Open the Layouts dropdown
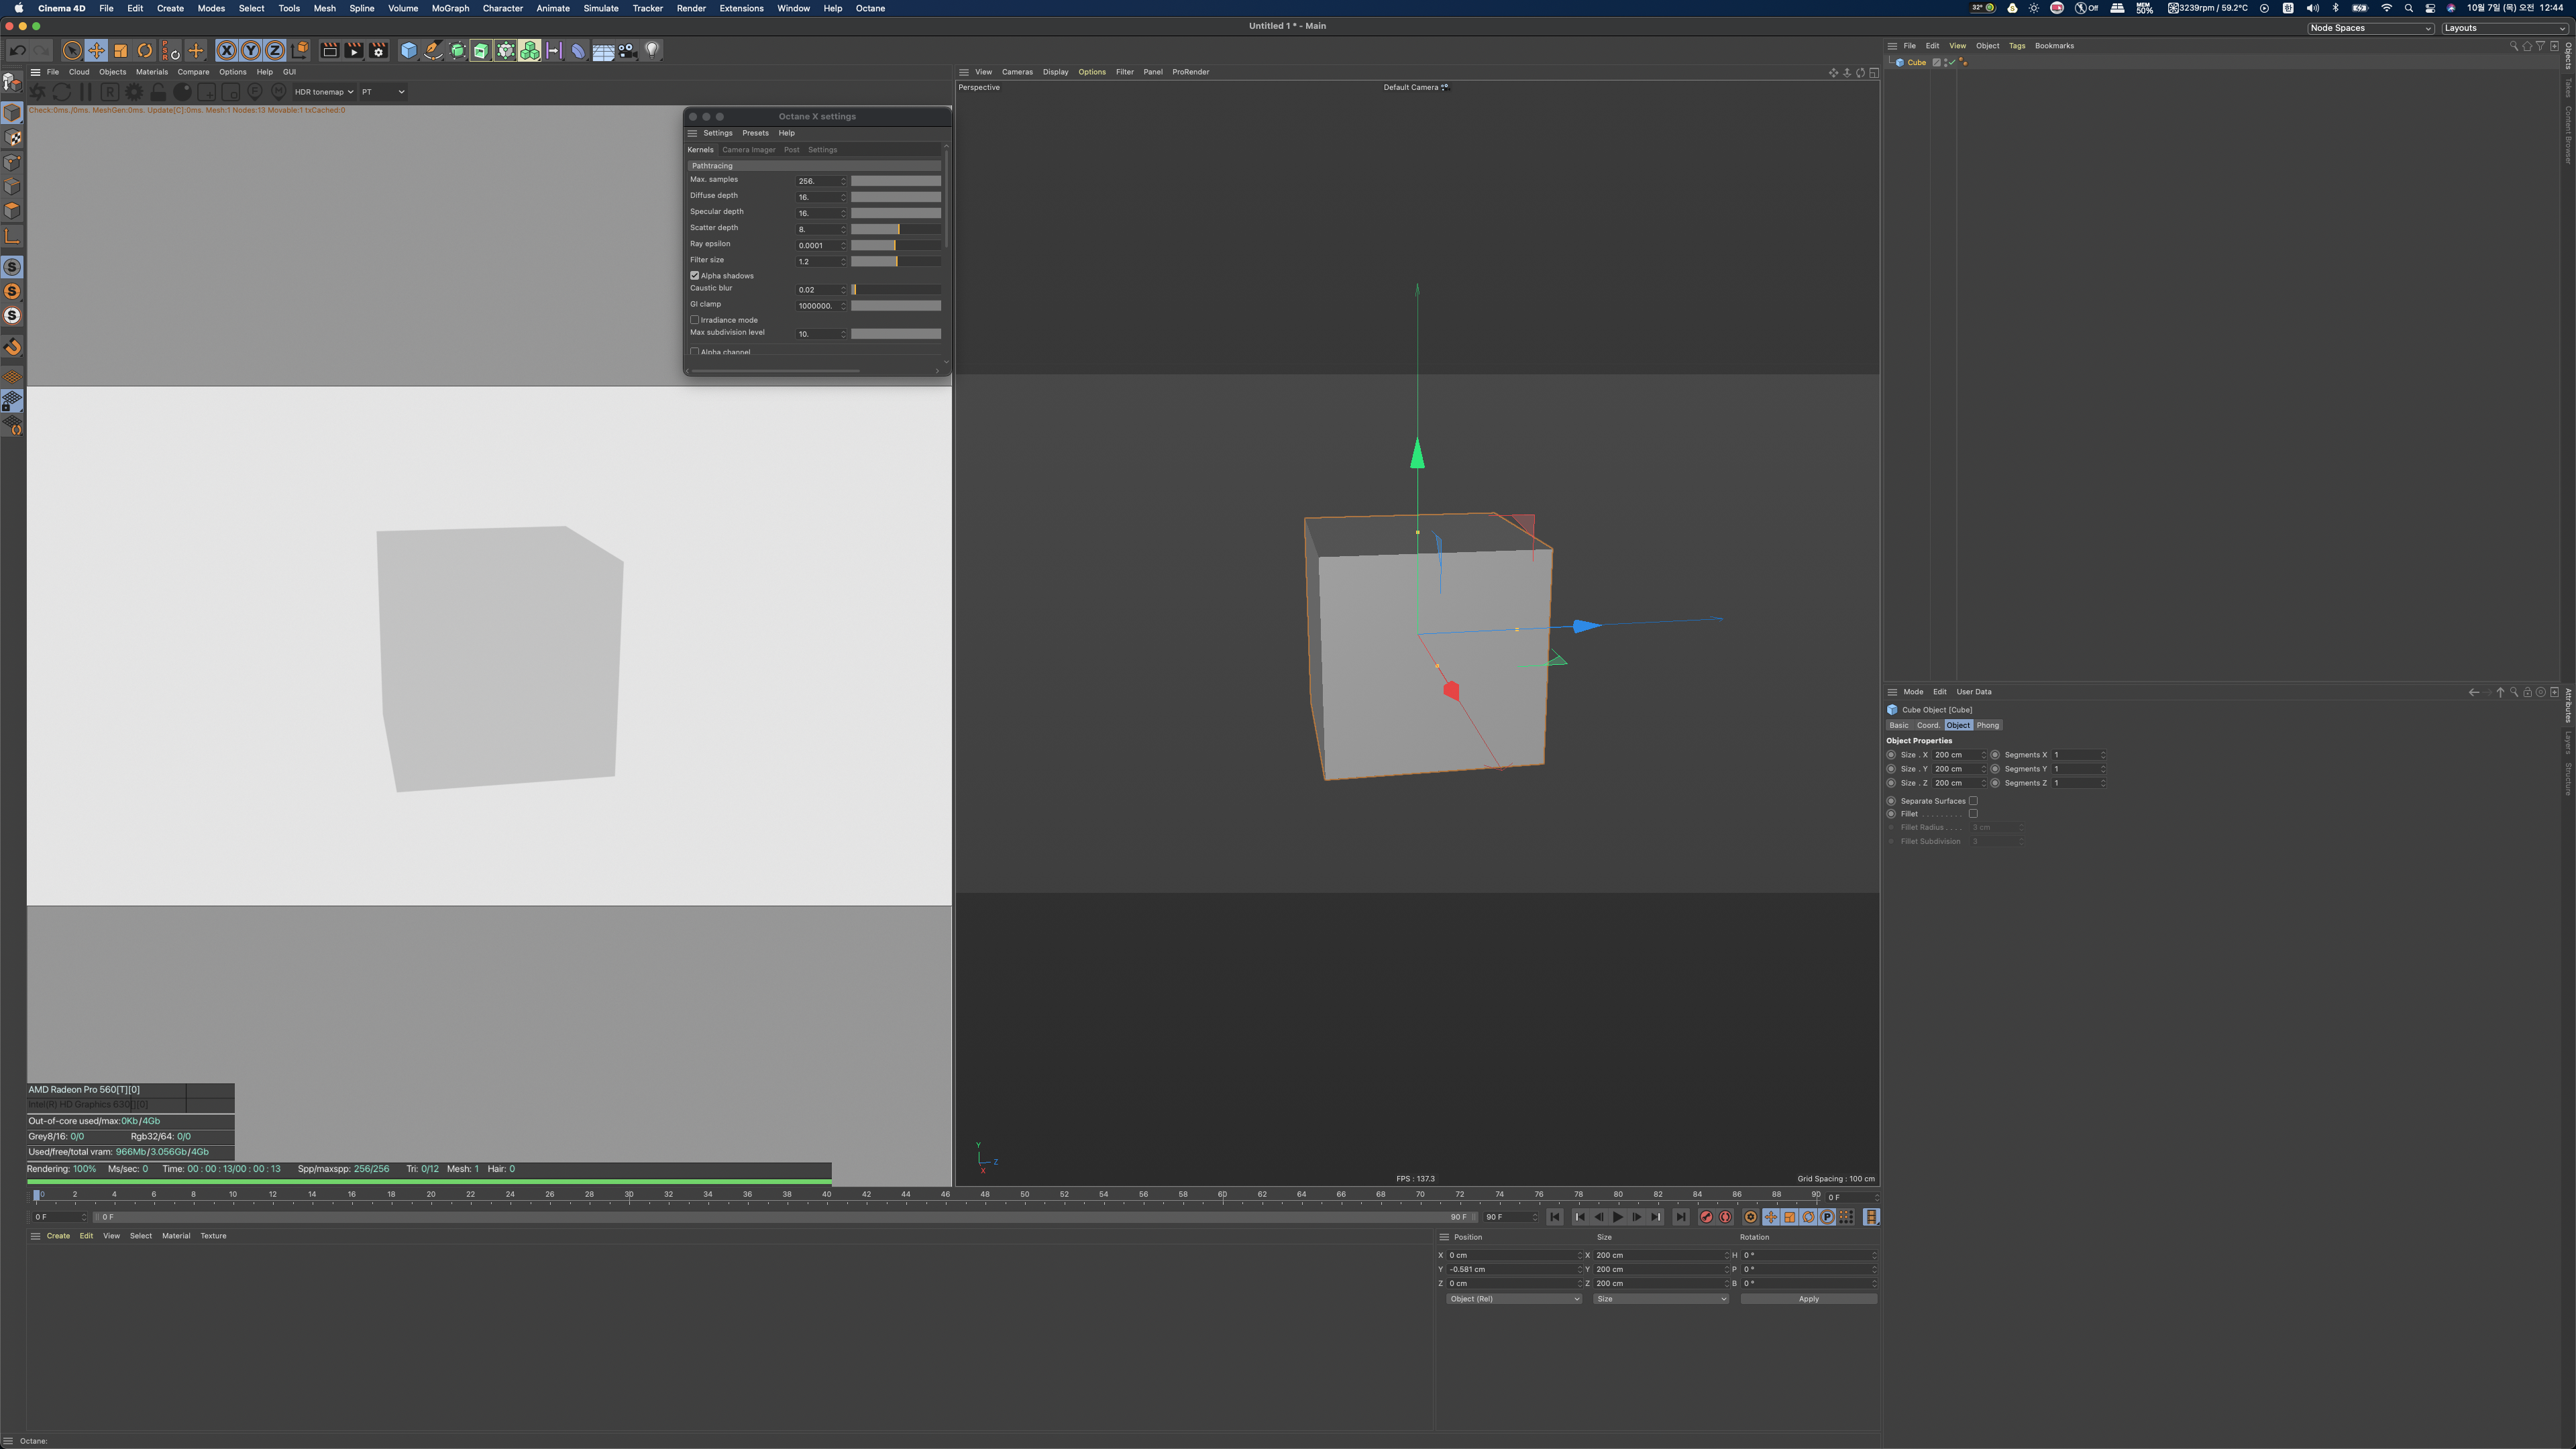The image size is (2576, 1449). (2506, 28)
